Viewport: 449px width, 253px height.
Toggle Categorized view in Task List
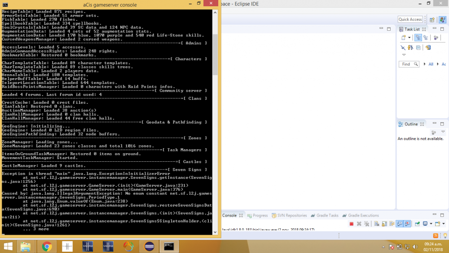[418, 38]
